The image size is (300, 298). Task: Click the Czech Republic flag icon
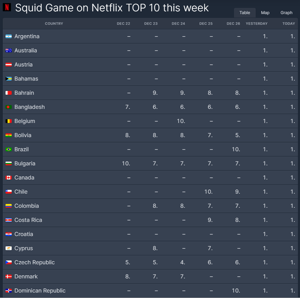click(x=8, y=262)
